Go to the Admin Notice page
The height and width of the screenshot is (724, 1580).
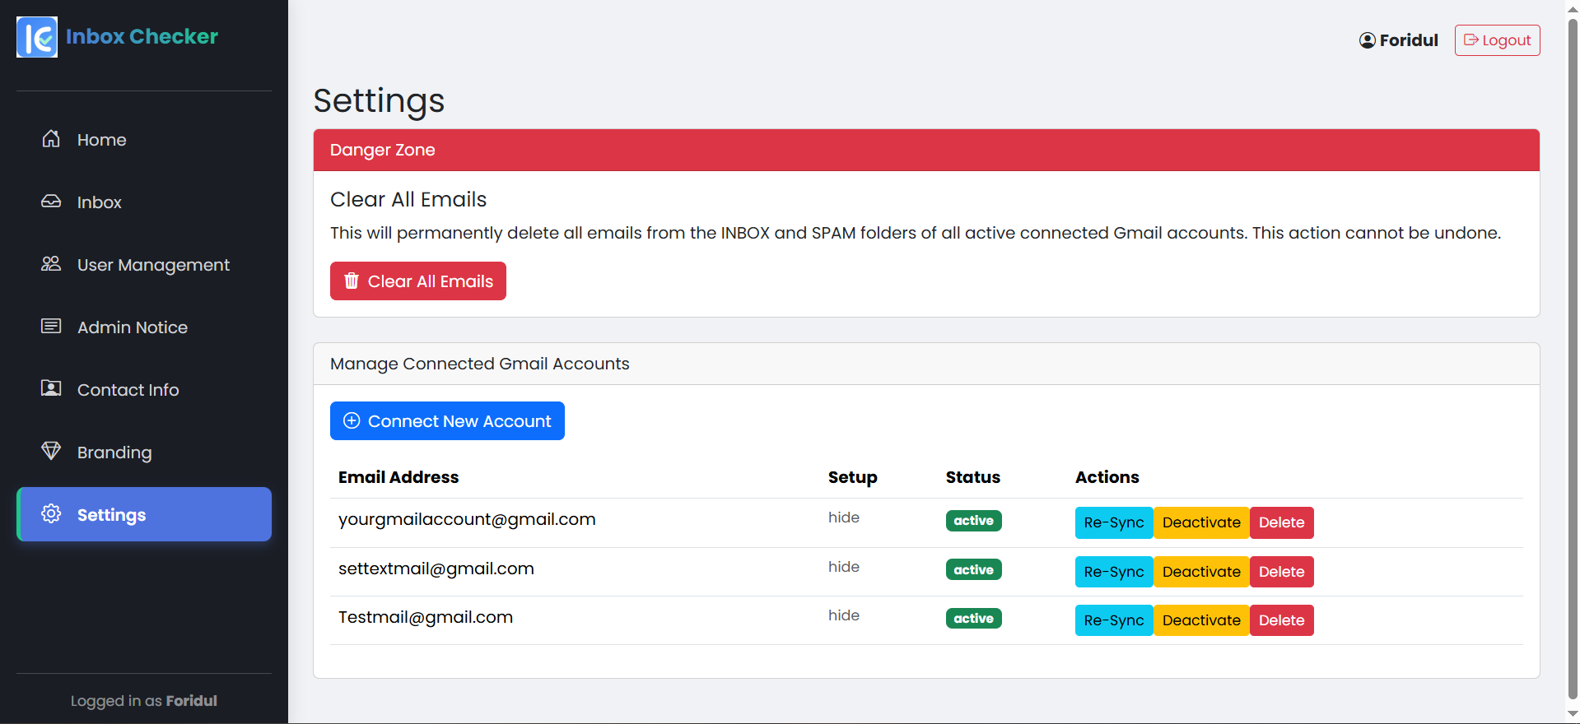tap(132, 327)
